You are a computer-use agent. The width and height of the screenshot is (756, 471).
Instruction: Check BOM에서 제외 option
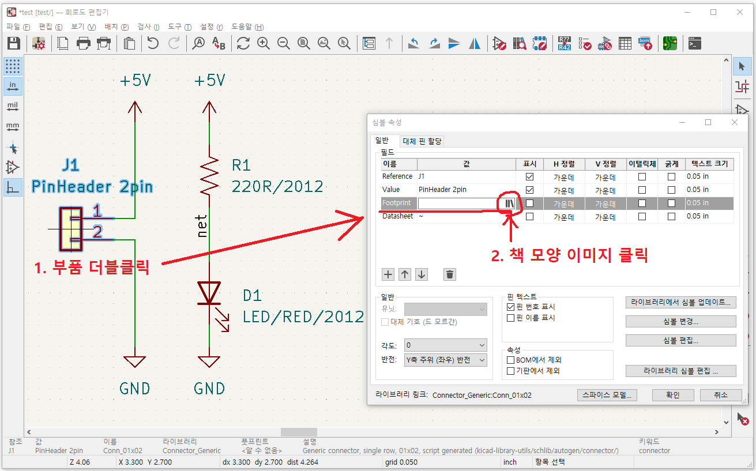pyautogui.click(x=510, y=360)
